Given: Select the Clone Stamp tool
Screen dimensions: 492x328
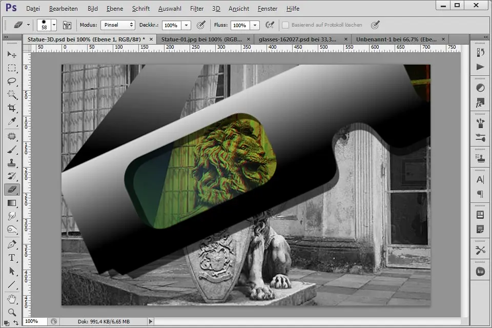Looking at the screenshot, I should [11, 162].
